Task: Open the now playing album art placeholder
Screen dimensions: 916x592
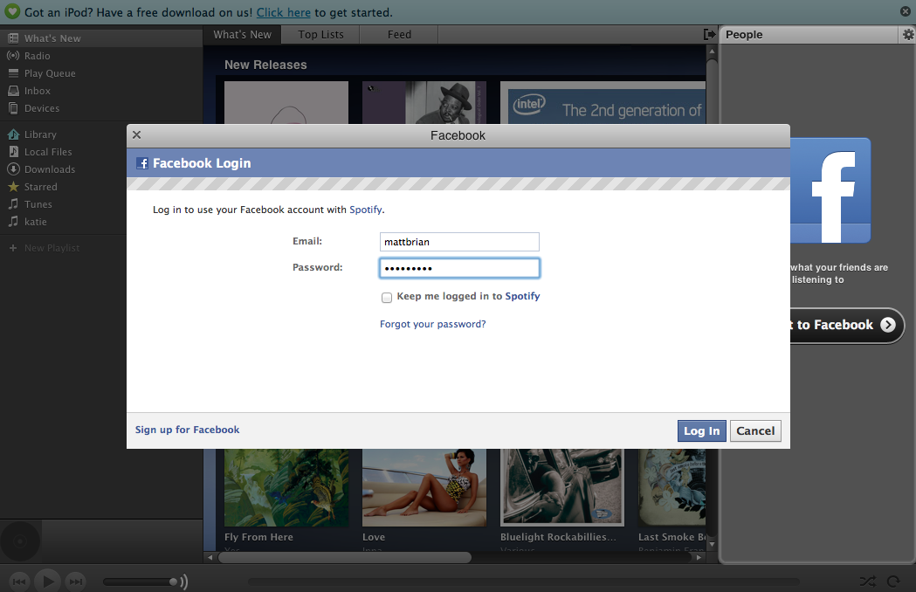Action: (x=20, y=541)
